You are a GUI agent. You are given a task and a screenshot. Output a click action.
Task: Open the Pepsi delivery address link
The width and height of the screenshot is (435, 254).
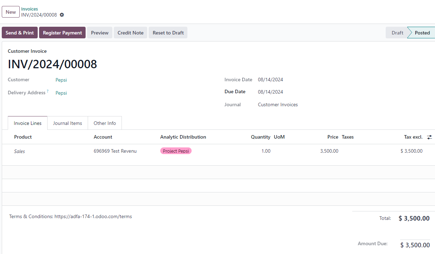tap(61, 93)
